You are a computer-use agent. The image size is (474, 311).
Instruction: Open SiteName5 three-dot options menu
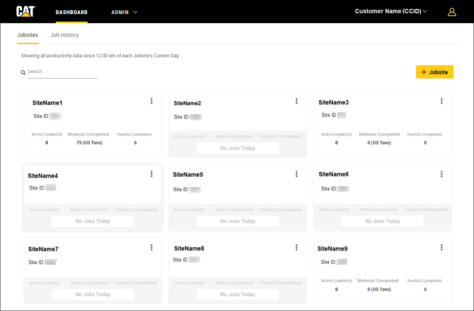coord(296,174)
